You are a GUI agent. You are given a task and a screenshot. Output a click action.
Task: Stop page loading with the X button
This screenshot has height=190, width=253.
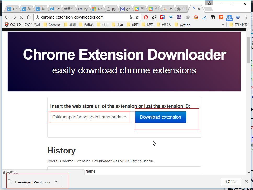[x=21, y=17]
